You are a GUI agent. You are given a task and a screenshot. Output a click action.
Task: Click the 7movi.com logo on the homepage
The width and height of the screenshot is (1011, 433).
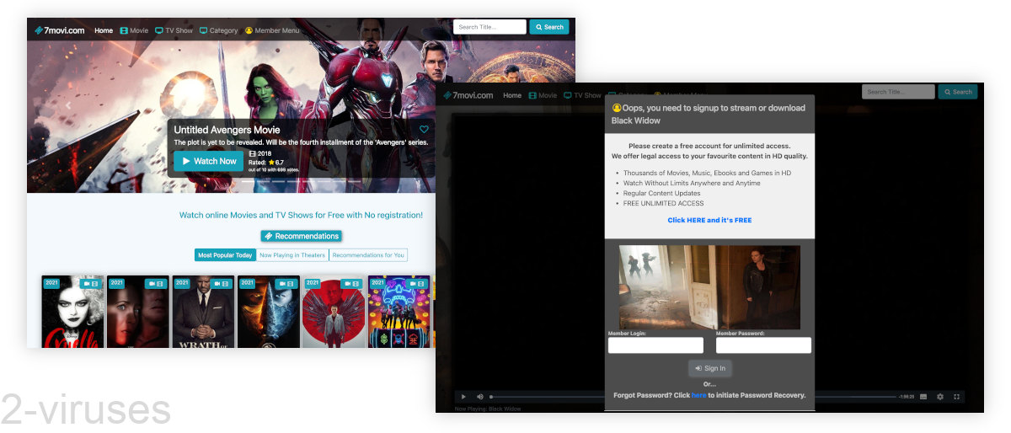tap(59, 30)
